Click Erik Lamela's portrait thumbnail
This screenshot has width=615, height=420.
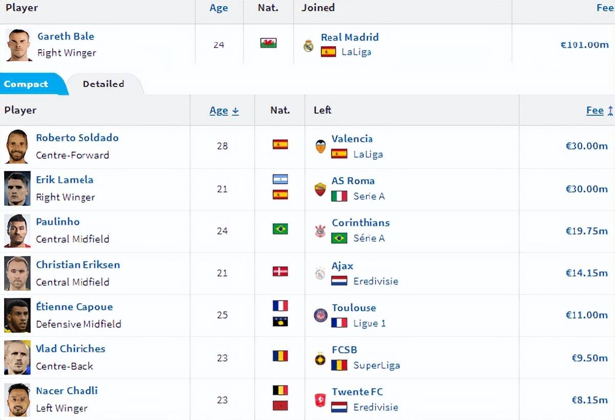(17, 189)
